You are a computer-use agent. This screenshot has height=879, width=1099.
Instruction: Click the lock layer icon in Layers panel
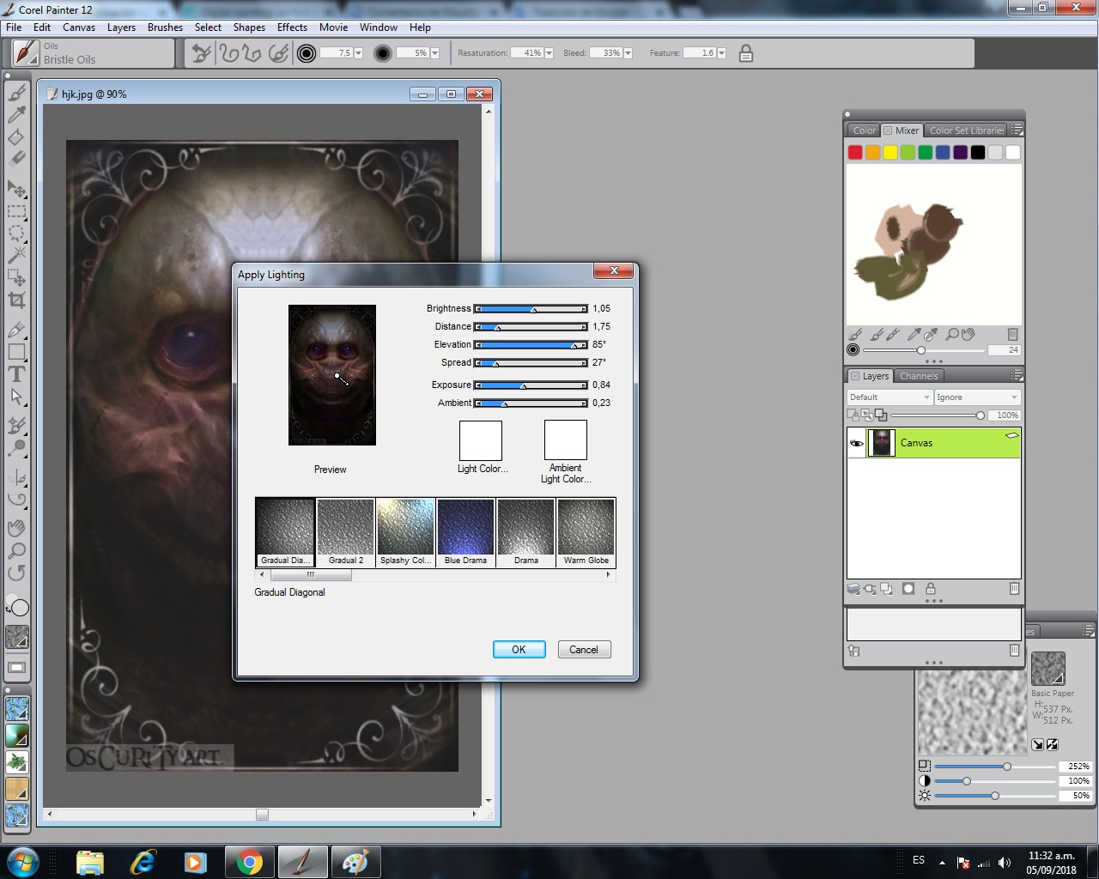point(930,589)
